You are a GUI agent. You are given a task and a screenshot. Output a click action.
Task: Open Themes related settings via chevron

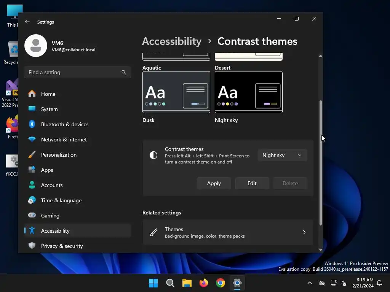(304, 232)
